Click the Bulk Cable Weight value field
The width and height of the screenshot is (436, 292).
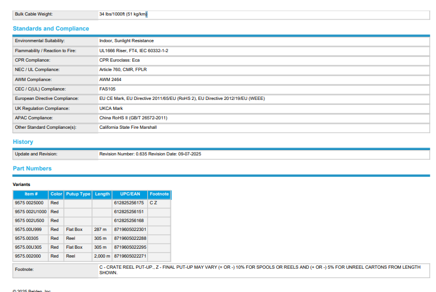(123, 14)
